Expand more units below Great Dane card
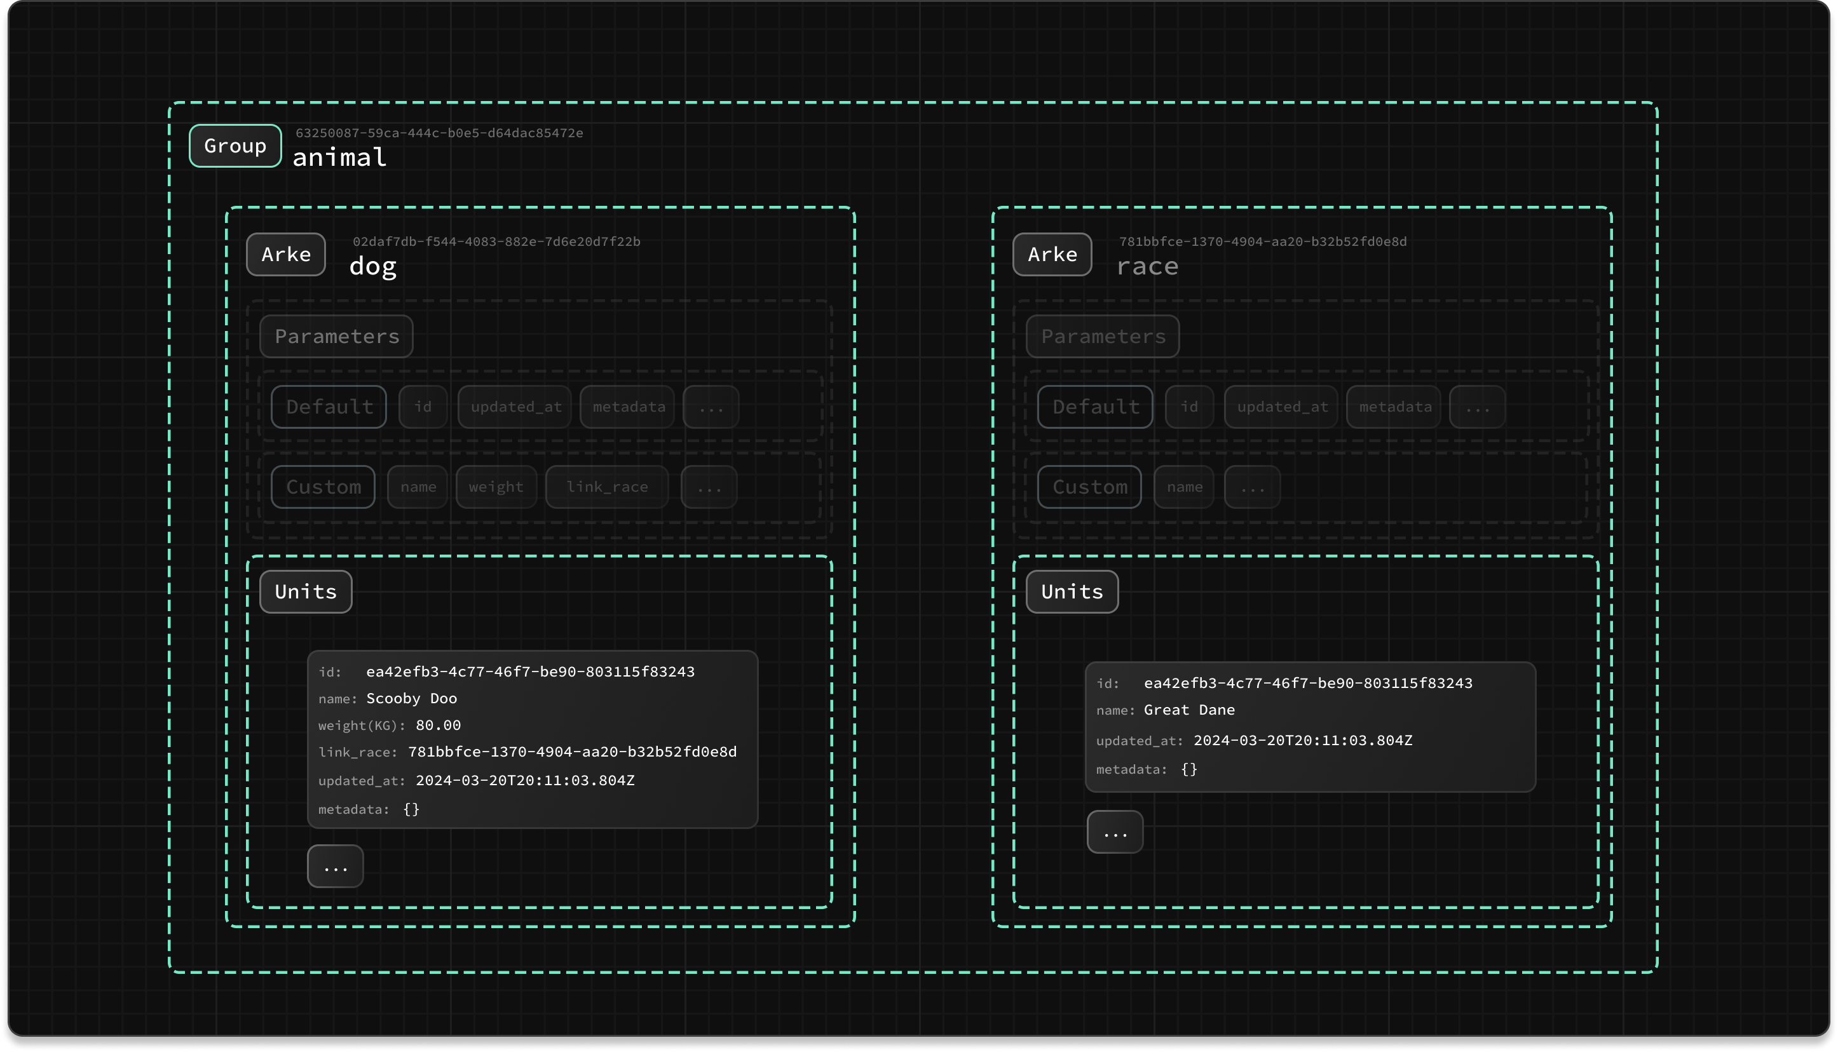The width and height of the screenshot is (1838, 1052). coord(1115,832)
